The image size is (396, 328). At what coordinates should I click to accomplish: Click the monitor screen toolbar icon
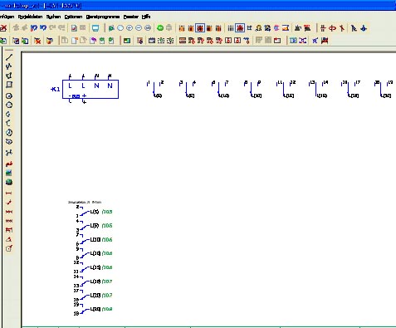[95, 28]
